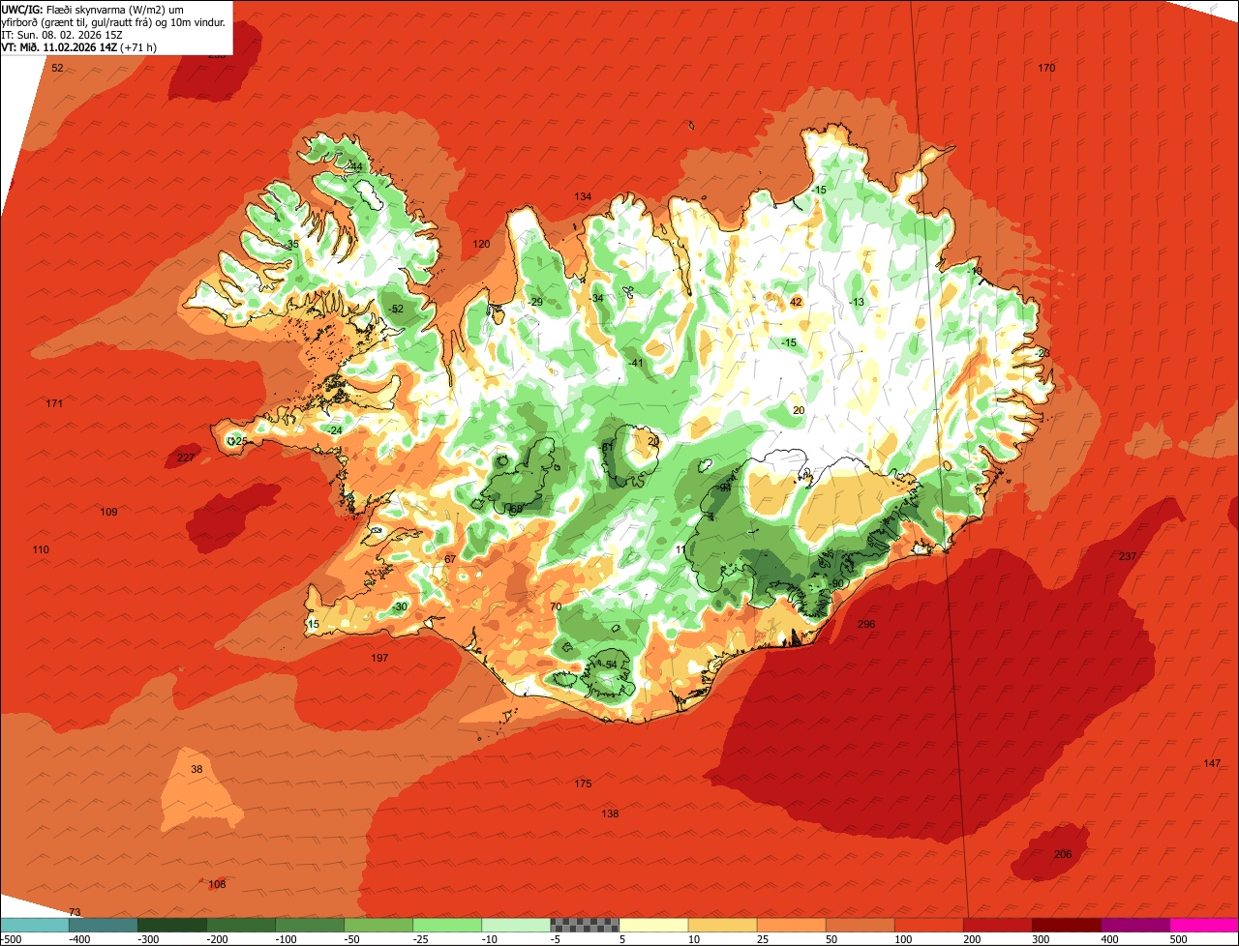Click the flux value 42 in the northeast interior
The height and width of the screenshot is (946, 1239).
tap(796, 302)
